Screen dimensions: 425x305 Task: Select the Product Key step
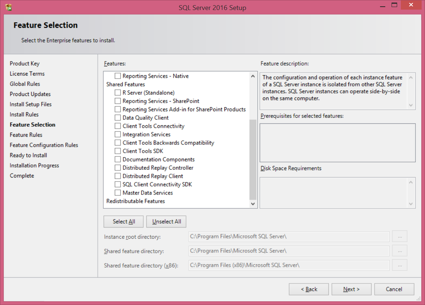pyautogui.click(x=25, y=63)
